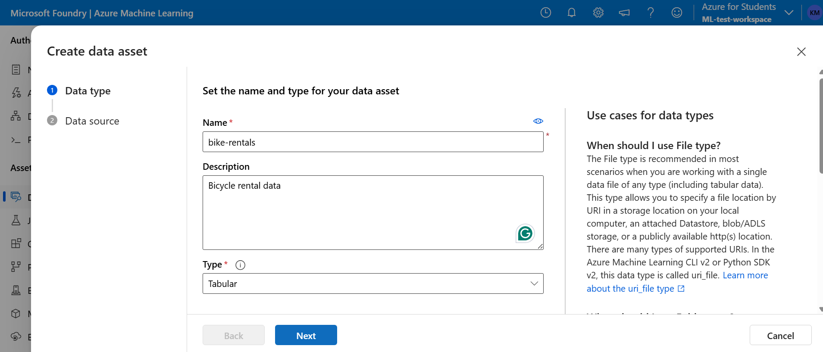Click the Next button

pos(306,335)
